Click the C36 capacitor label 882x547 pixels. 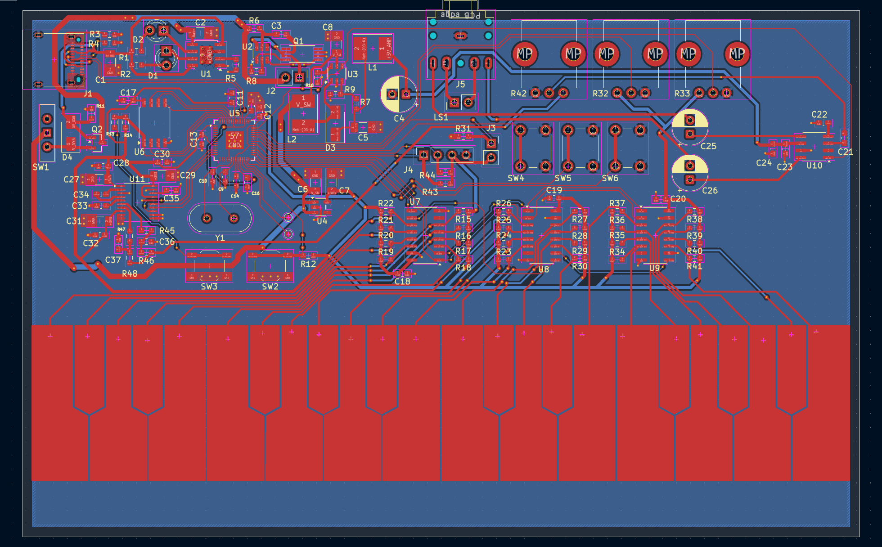pos(166,242)
